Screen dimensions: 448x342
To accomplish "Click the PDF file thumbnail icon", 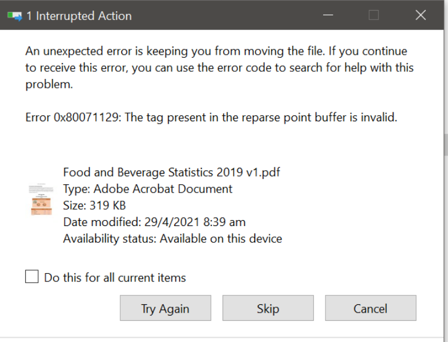I will coord(41,199).
